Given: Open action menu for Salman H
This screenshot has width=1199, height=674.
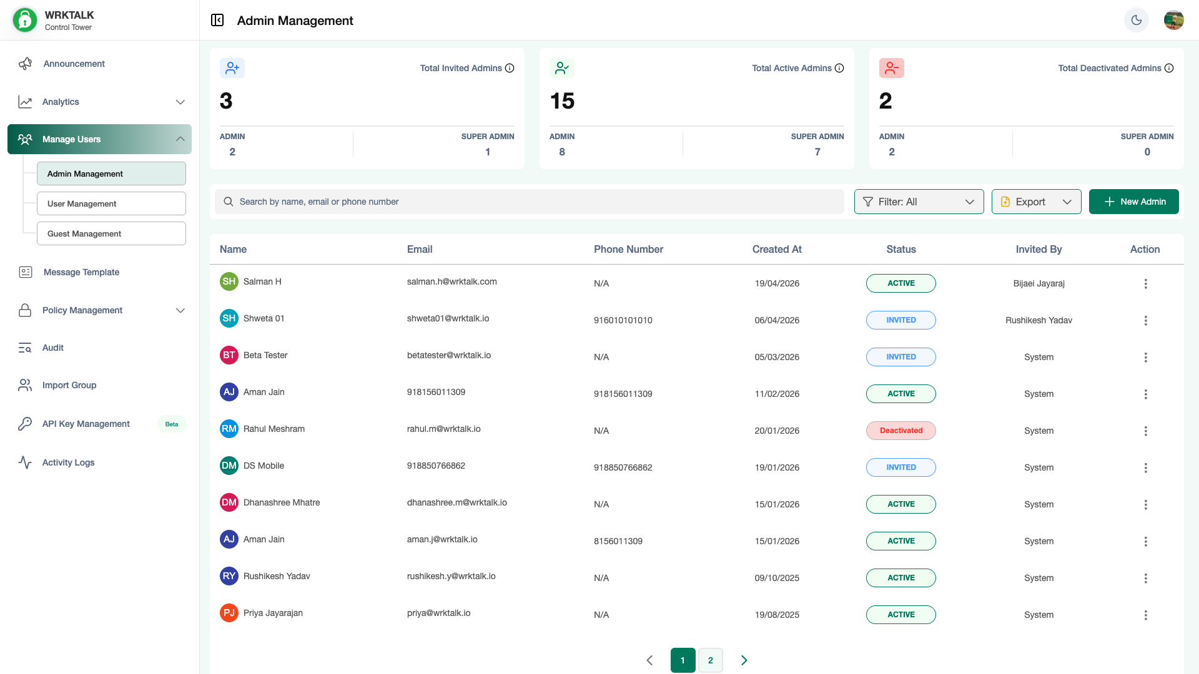Looking at the screenshot, I should [x=1145, y=284].
